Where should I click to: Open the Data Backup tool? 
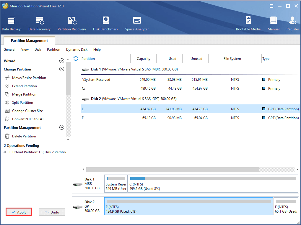click(x=12, y=24)
